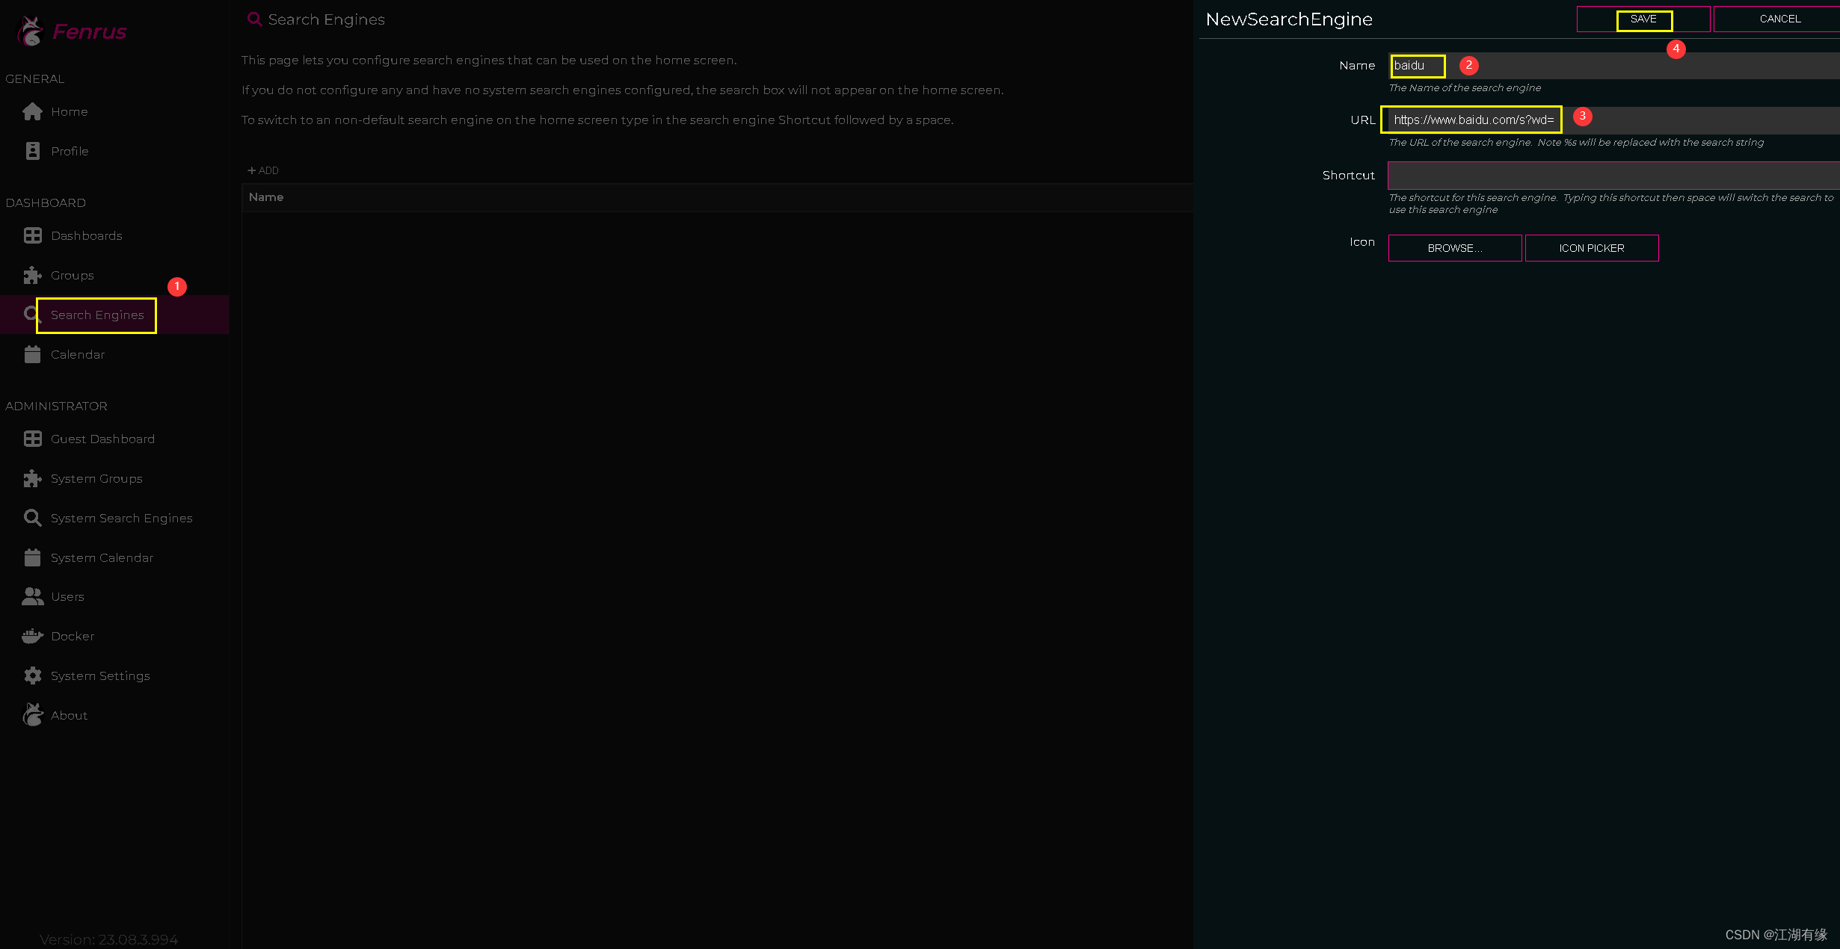The image size is (1840, 949).
Task: Click the Fenrus wolf logo icon
Action: pyautogui.click(x=30, y=31)
